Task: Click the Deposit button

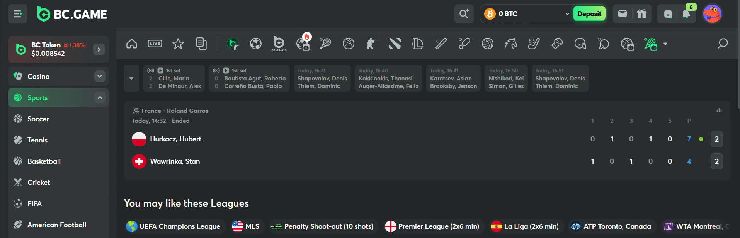Action: pyautogui.click(x=589, y=14)
